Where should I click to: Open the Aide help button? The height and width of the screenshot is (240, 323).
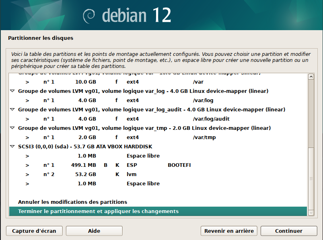[x=94, y=231]
